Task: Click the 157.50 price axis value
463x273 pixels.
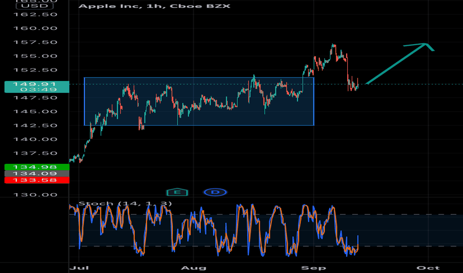Action: click(35, 42)
